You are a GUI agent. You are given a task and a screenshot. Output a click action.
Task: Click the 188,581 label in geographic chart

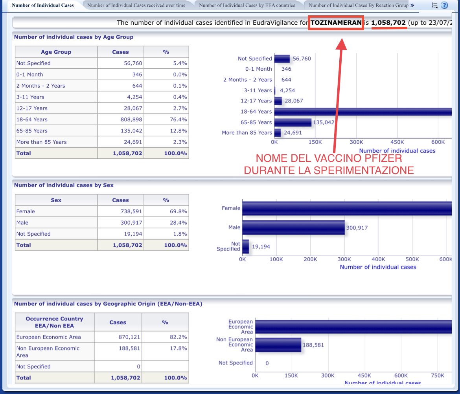click(x=313, y=345)
